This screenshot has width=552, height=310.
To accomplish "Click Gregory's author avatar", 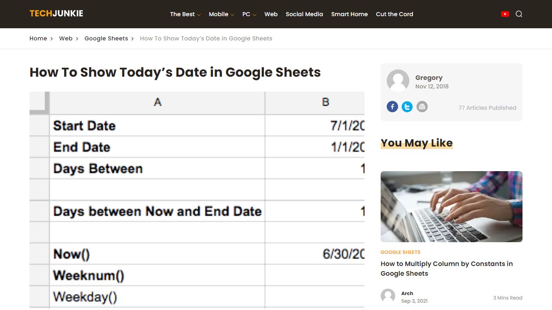I will coord(398,81).
